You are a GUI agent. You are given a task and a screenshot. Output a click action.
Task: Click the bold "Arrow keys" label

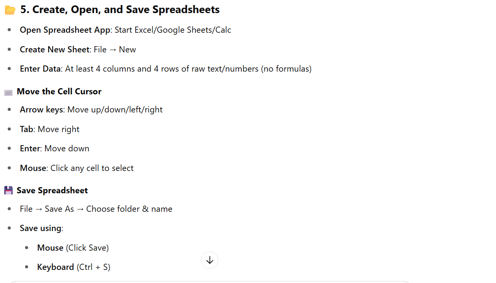point(41,110)
